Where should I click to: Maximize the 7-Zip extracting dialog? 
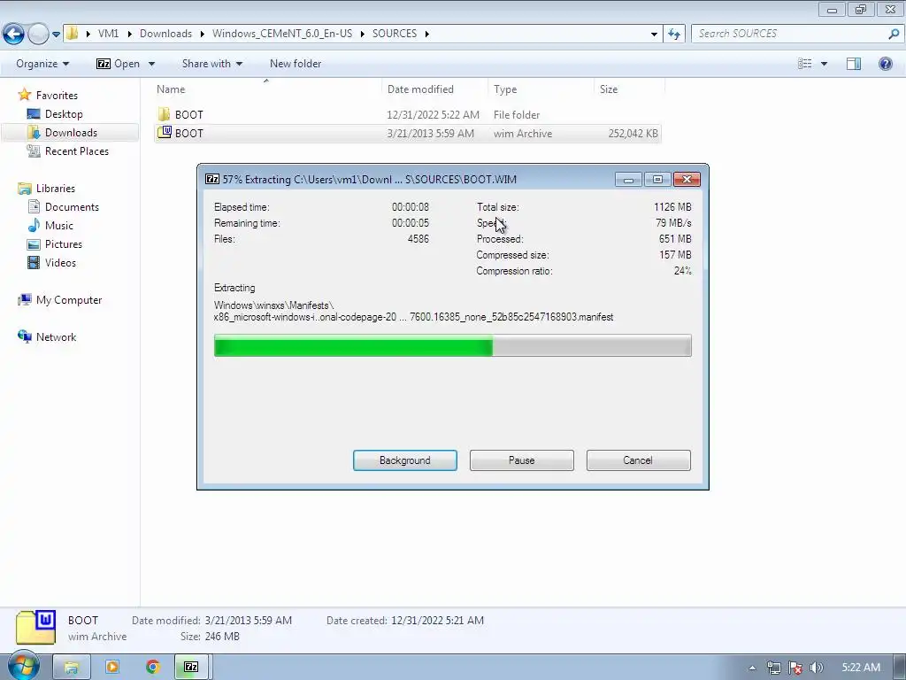(657, 180)
